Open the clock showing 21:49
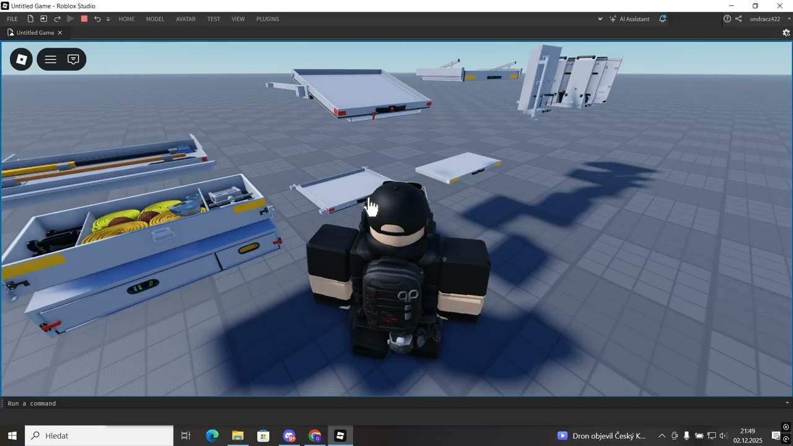 point(748,436)
